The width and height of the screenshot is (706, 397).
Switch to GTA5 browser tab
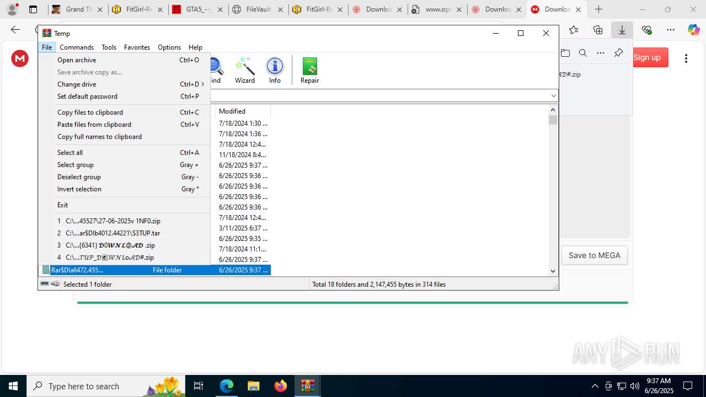(198, 9)
